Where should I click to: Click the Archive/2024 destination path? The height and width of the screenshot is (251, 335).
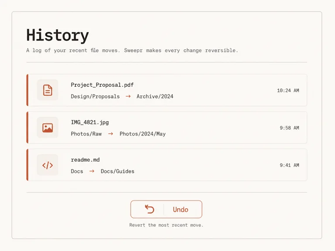155,96
